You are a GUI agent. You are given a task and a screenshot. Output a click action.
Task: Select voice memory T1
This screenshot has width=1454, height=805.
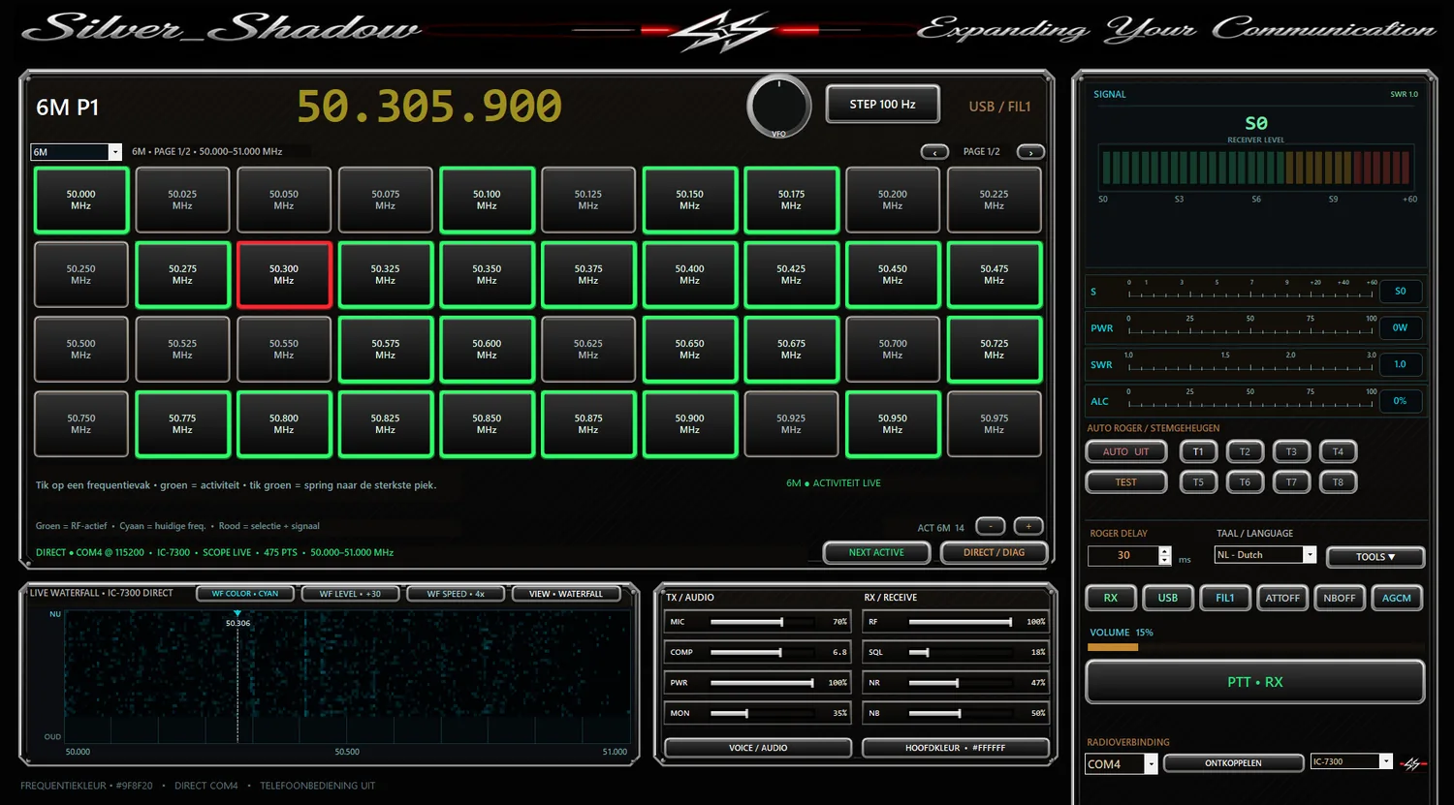pyautogui.click(x=1198, y=451)
